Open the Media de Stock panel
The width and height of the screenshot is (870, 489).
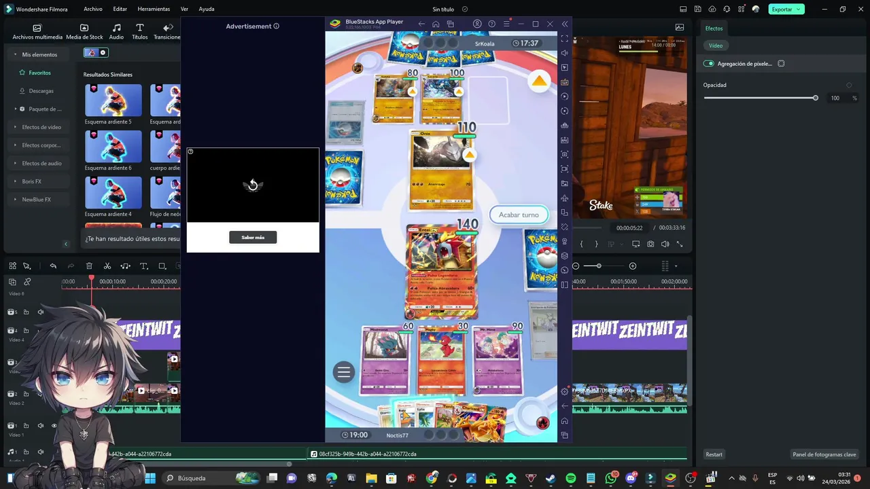[x=84, y=32]
